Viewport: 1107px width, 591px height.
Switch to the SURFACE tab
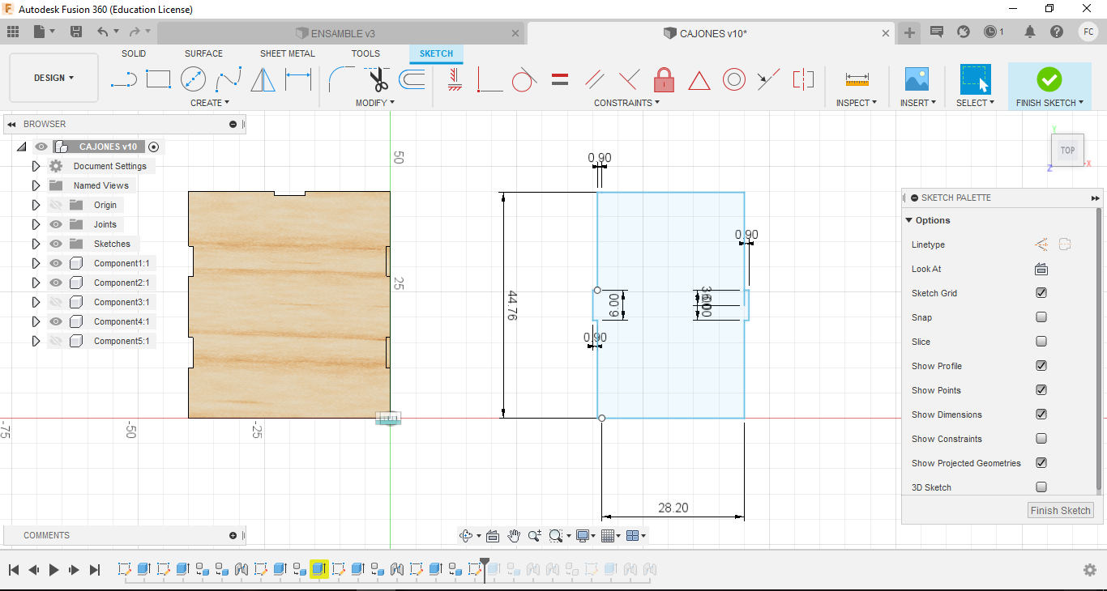tap(203, 53)
